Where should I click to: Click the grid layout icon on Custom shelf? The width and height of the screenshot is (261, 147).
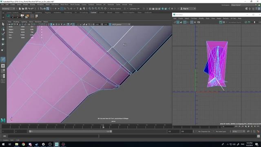pyautogui.click(x=32, y=16)
